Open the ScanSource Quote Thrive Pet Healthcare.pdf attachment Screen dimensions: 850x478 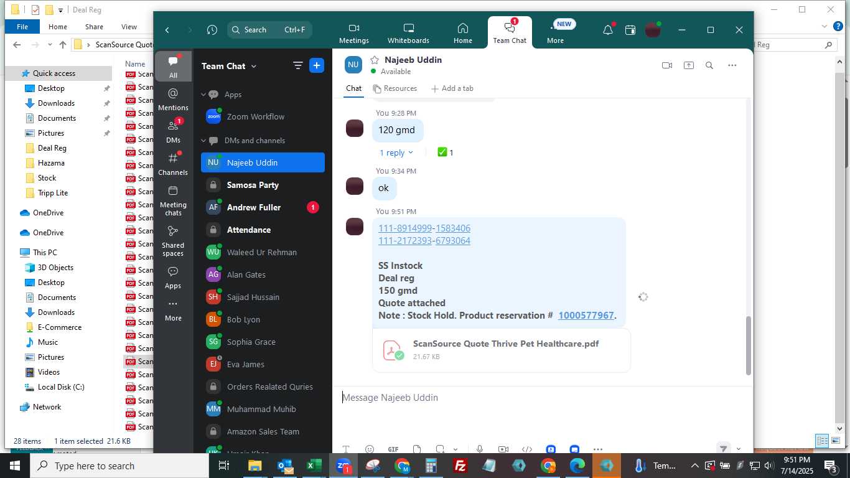tap(502, 350)
